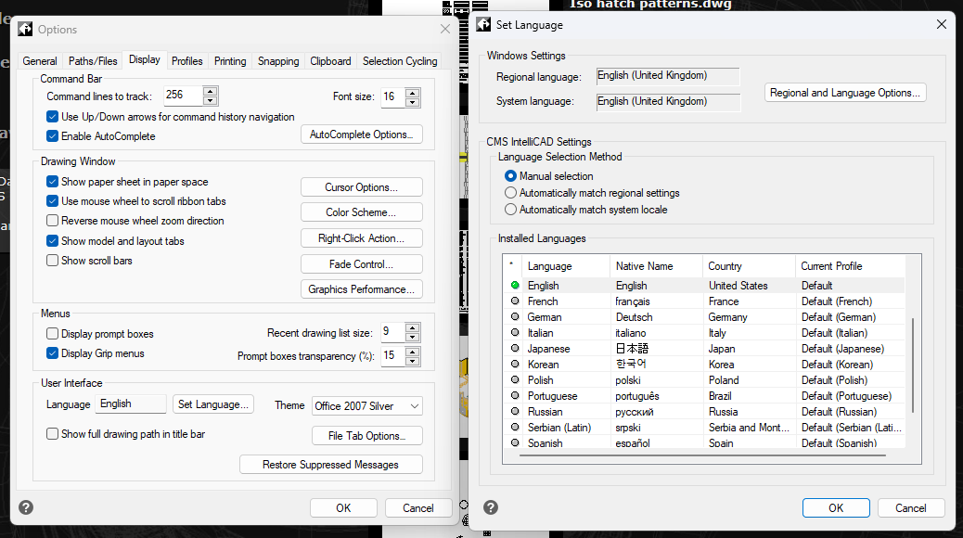Increase Command lines to track value
The image size is (963, 538).
click(x=210, y=92)
